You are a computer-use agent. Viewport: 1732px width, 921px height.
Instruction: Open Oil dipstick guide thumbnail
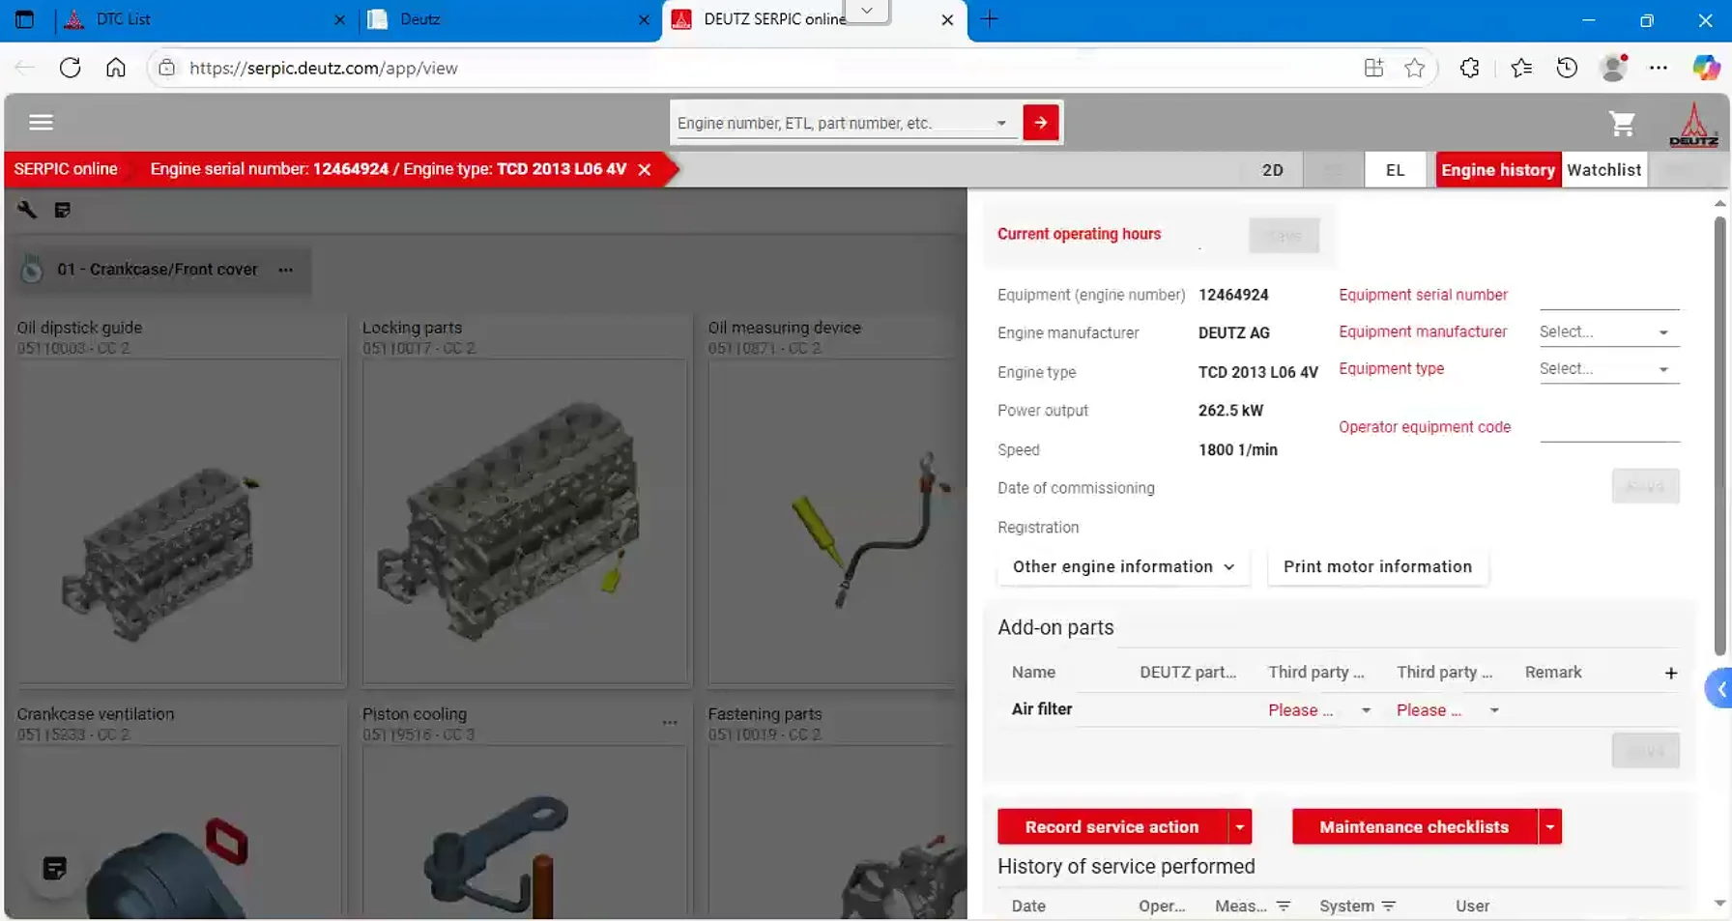(179, 522)
